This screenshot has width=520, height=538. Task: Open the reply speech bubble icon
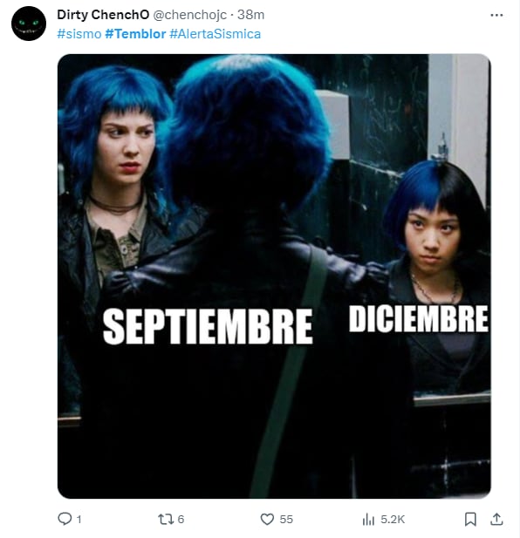65,519
